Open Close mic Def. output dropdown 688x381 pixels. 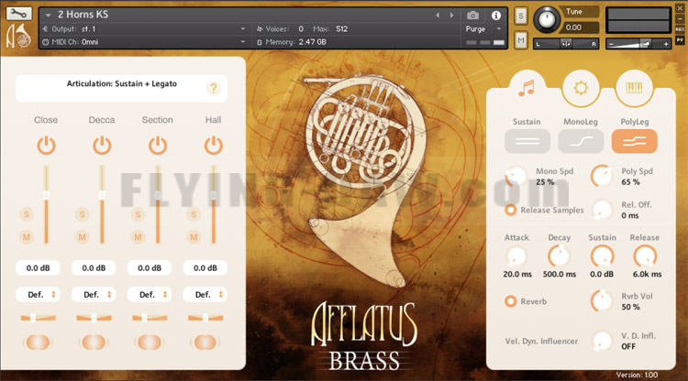[x=39, y=295]
